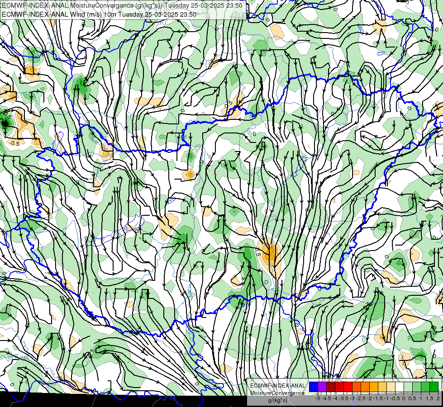The width and height of the screenshot is (443, 407).
Task: Click the '-2.5' tick label in the legend
Action: tap(361, 398)
